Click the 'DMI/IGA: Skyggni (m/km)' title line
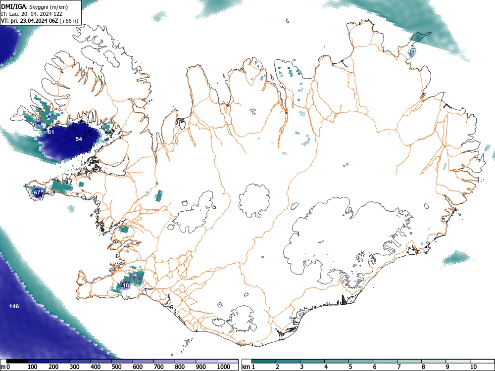The image size is (495, 371). 35,7
